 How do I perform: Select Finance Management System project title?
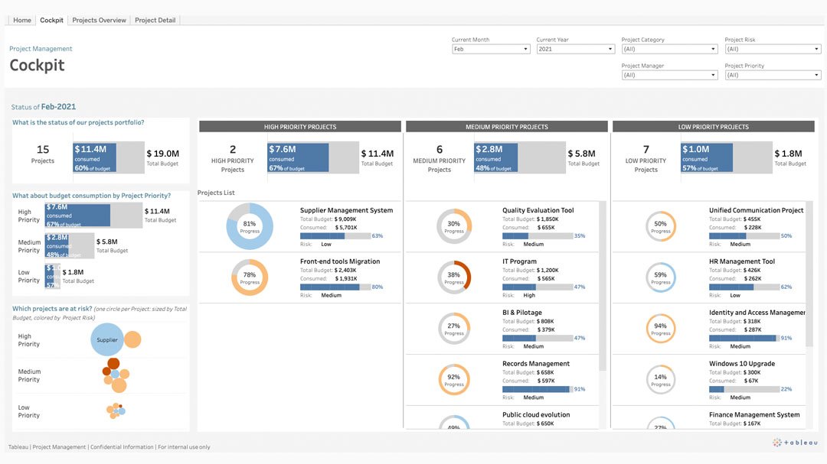753,414
